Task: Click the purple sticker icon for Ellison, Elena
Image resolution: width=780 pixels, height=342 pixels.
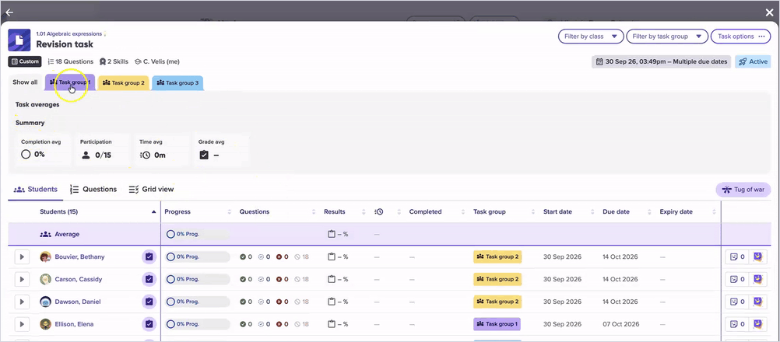Action: [x=758, y=324]
